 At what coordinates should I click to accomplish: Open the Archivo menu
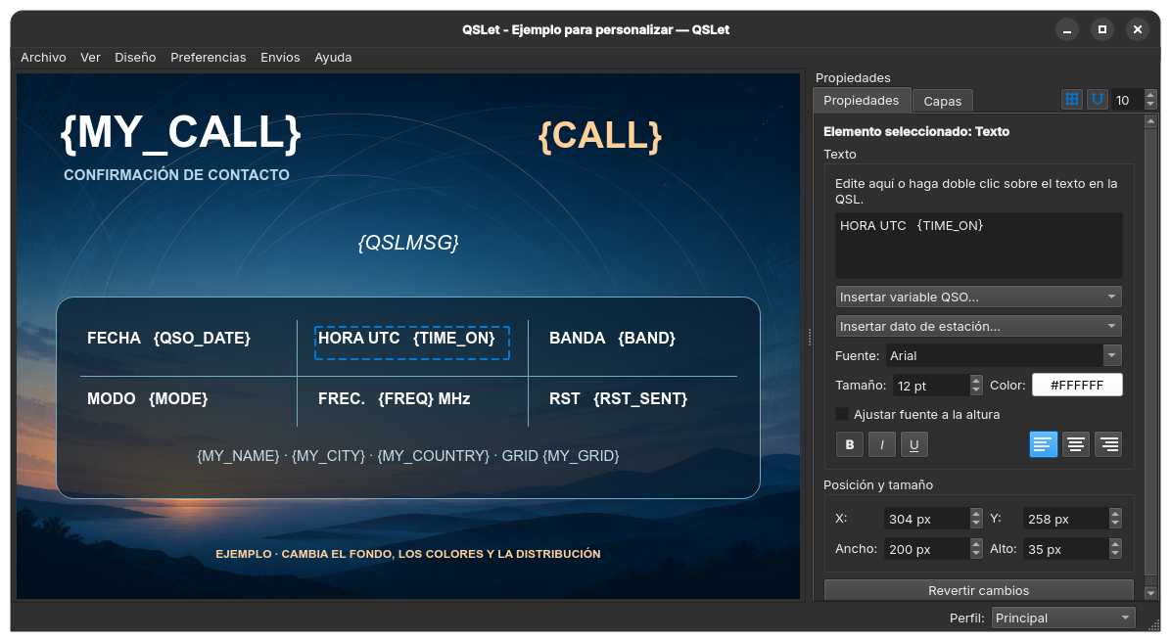point(43,58)
